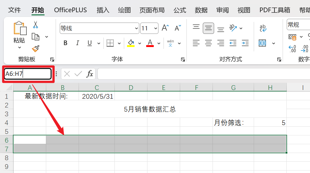Image resolution: width=310 pixels, height=173 pixels.
Task: Increase font size with larger A
Action: (x=165, y=28)
